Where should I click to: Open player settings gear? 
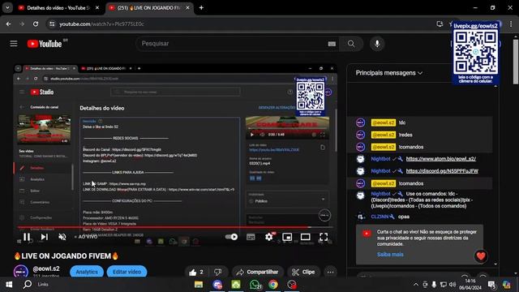[269, 237]
